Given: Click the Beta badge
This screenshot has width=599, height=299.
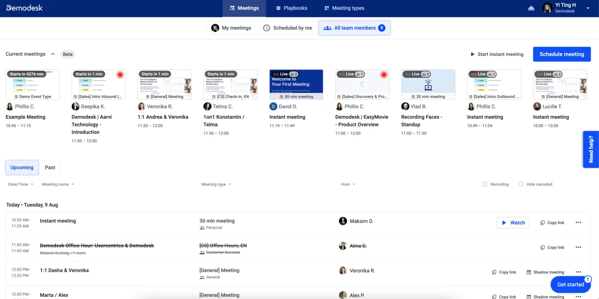Looking at the screenshot, I should coord(68,54).
